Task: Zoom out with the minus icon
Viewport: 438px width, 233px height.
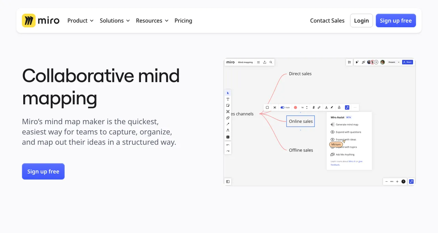Action: click(387, 182)
